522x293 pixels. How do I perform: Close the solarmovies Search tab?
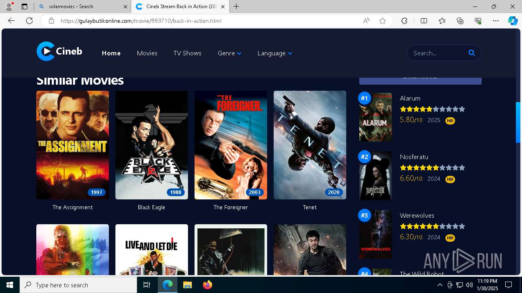click(125, 7)
